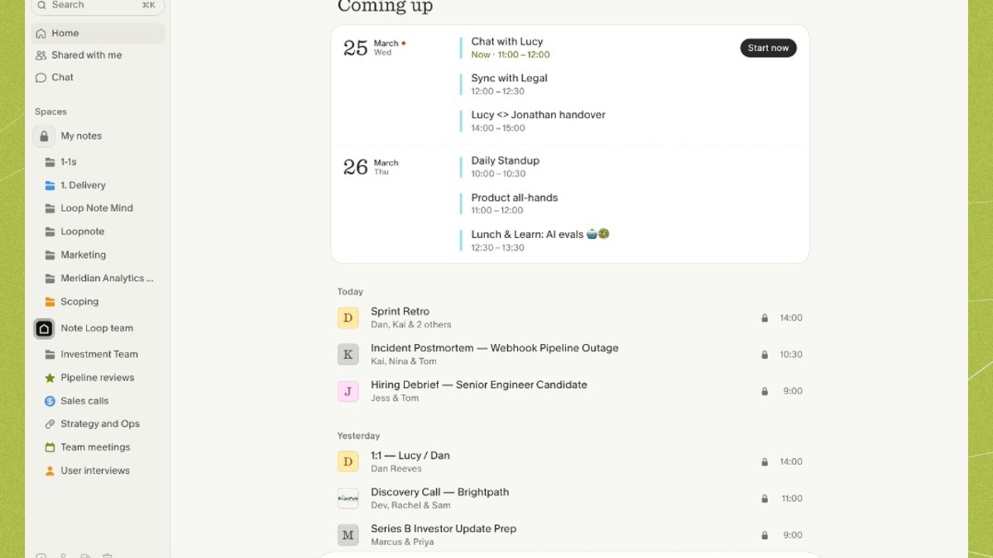Viewport: 993px width, 558px height.
Task: Open the Chat with Lucy event title
Action: (x=507, y=42)
